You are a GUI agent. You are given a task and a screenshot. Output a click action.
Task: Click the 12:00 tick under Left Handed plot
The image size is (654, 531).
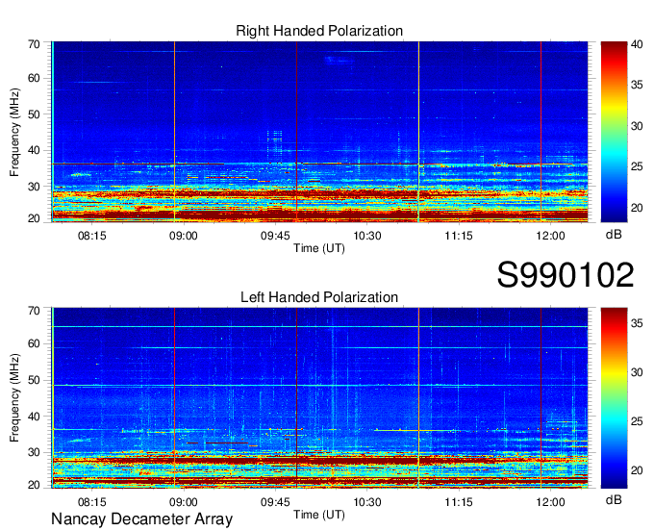[550, 502]
